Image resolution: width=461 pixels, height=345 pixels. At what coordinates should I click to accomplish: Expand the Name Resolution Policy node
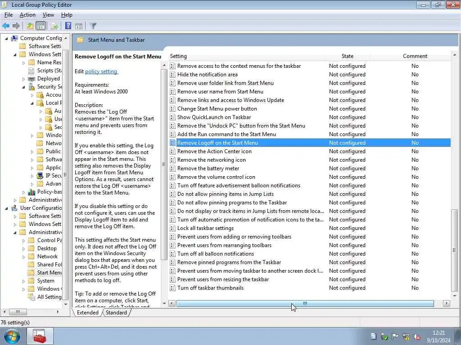point(23,62)
